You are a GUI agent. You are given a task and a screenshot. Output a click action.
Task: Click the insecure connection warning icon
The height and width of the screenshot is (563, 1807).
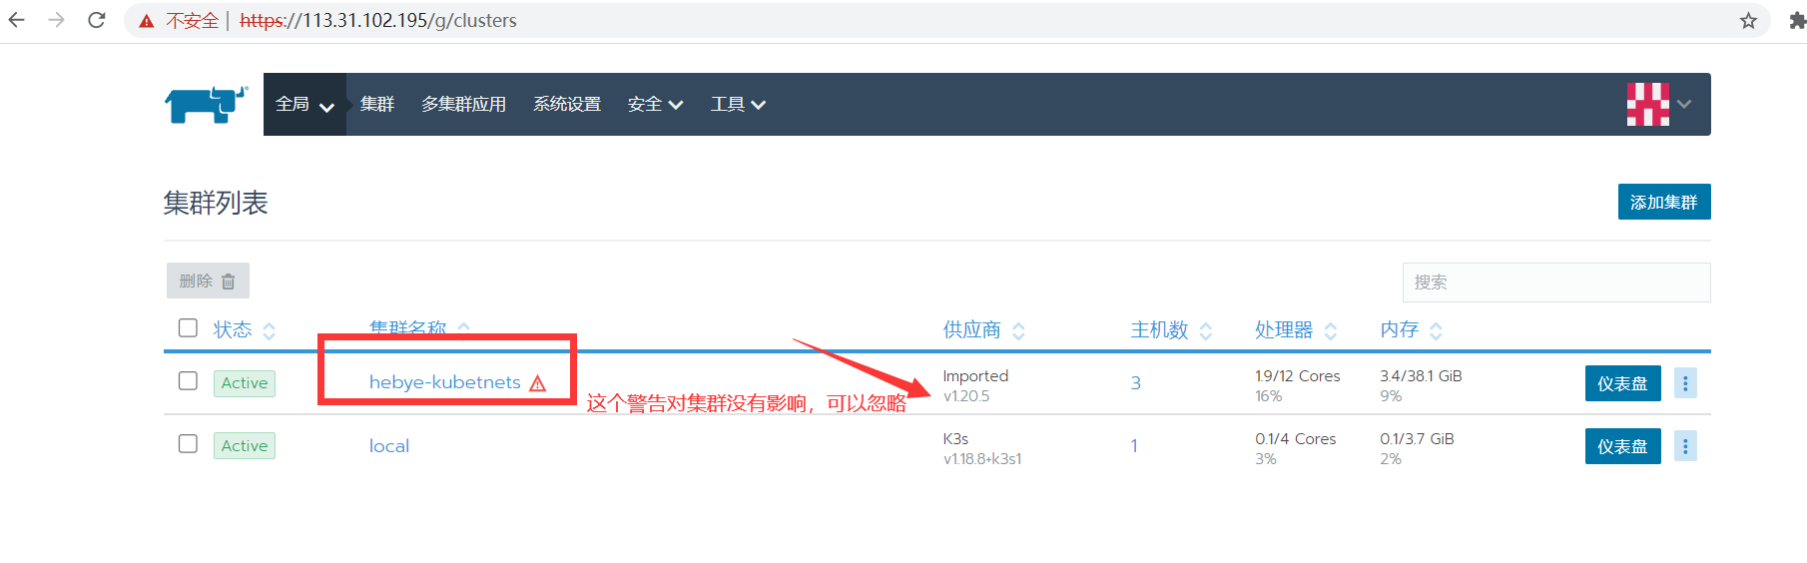(147, 21)
